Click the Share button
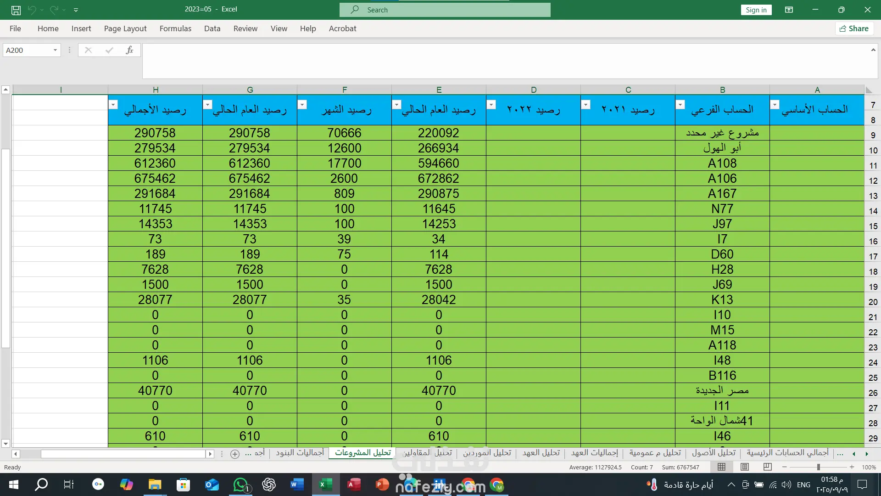The width and height of the screenshot is (881, 496). (x=854, y=28)
